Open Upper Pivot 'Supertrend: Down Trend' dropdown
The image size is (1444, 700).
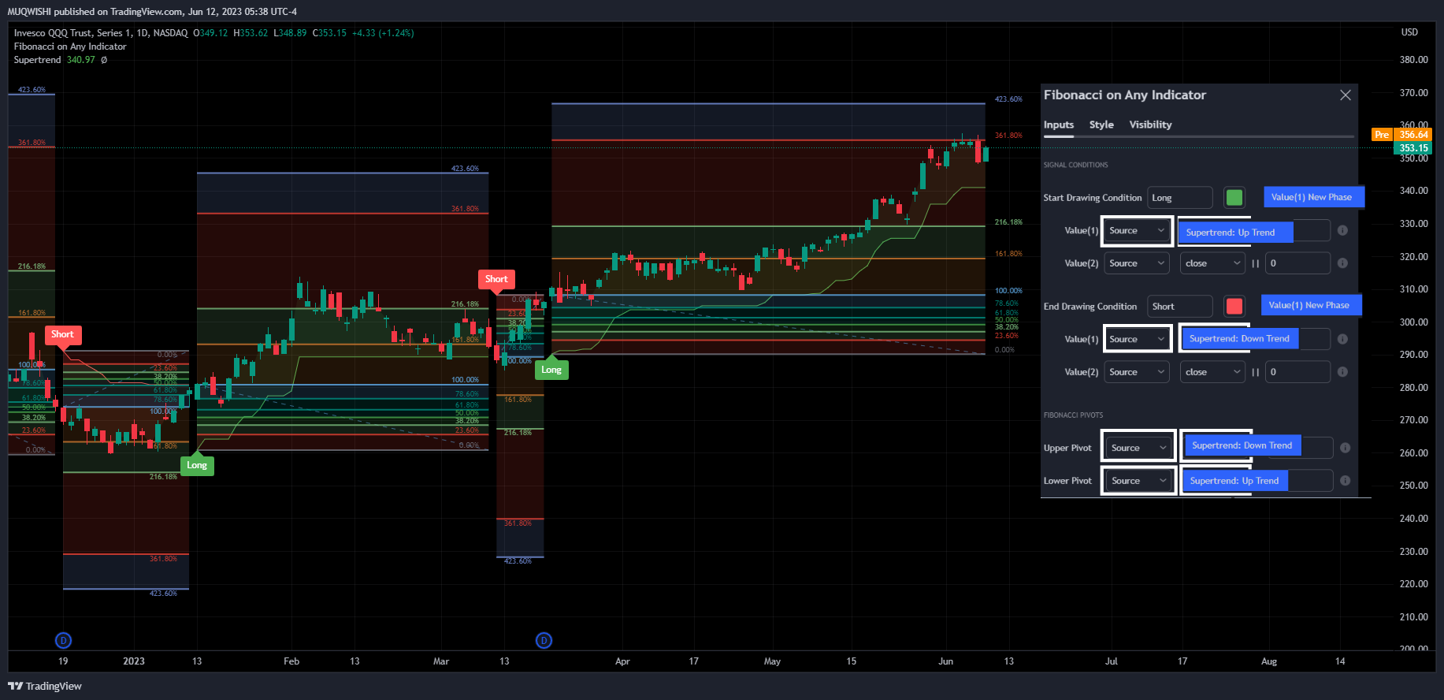coord(1242,446)
